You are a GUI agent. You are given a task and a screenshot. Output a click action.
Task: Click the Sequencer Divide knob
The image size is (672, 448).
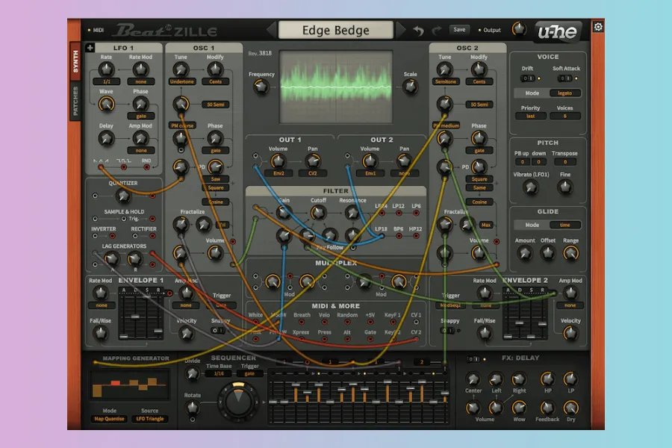(192, 373)
